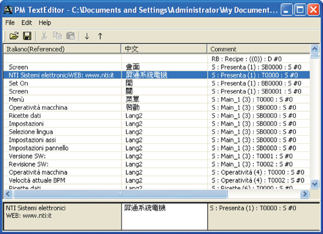
Task: Minimize the PM TextEditor window
Action: (x=286, y=10)
